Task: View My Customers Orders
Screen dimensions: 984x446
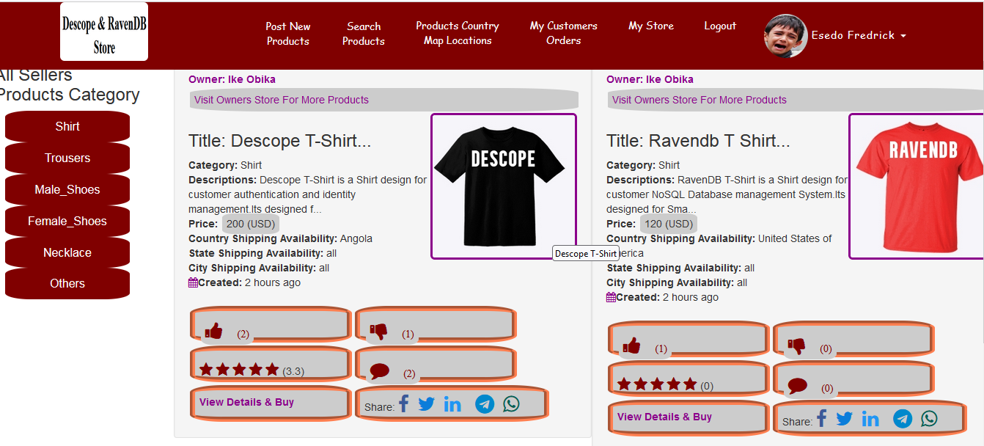Action: tap(563, 33)
